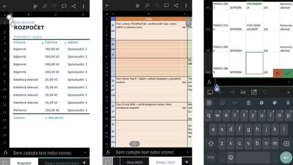Tap the enter key on keyboard
Screen dimensions: 293x165
click(286, 157)
